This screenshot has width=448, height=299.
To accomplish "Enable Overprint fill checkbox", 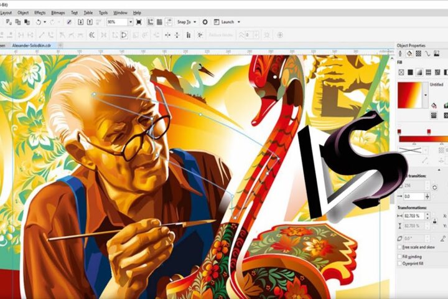I will coord(399,263).
